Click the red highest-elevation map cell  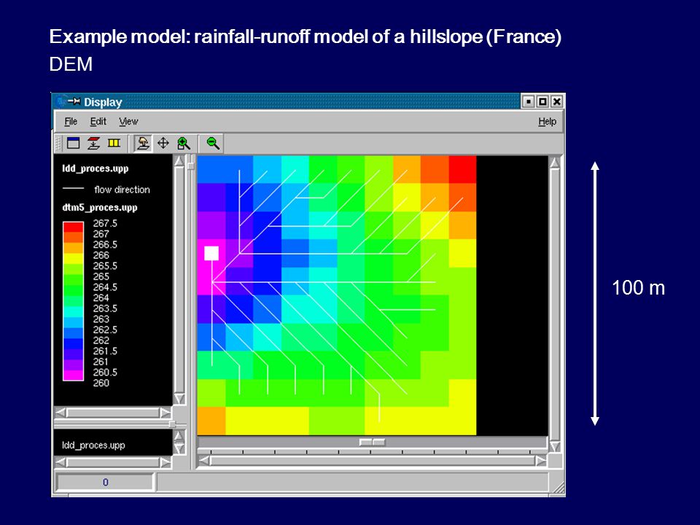pyautogui.click(x=462, y=170)
